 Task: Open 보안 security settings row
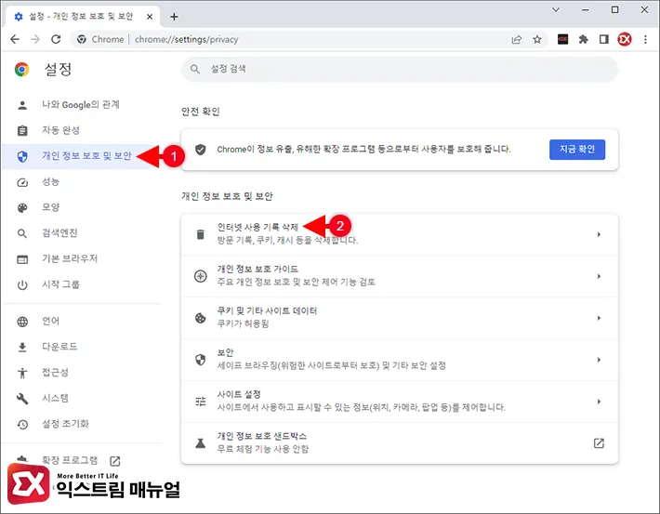tap(400, 360)
